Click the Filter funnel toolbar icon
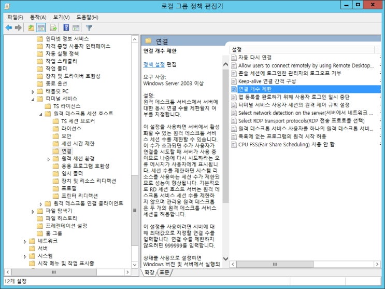385x289 pixels. (x=89, y=27)
